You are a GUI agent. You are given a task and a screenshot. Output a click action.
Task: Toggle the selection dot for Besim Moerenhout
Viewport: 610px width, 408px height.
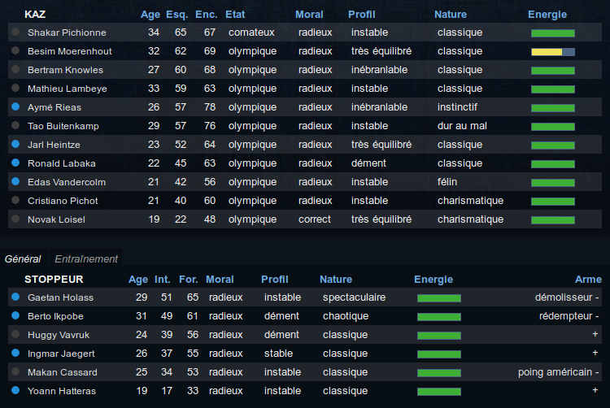point(15,50)
